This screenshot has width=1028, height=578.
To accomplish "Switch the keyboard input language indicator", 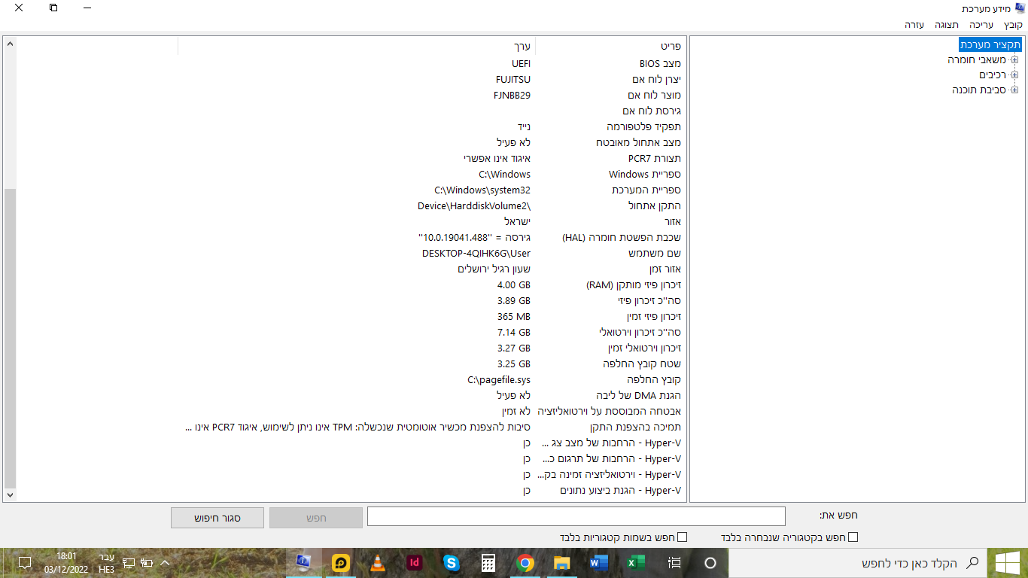I will pyautogui.click(x=107, y=562).
